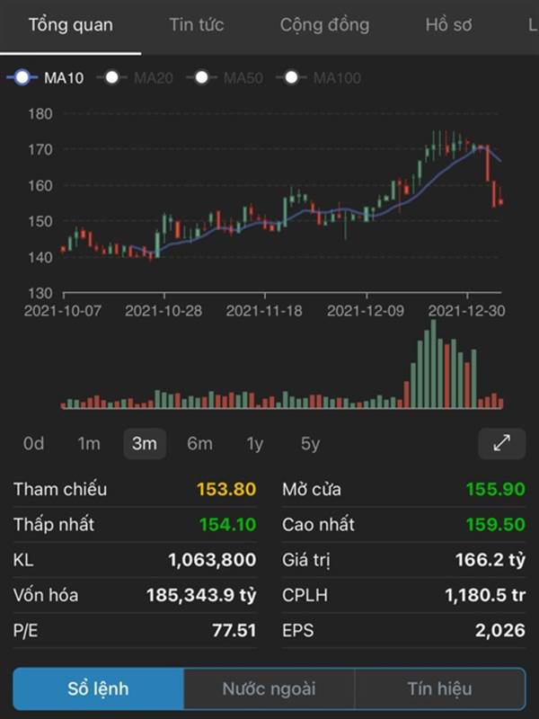Enable the MA100 moving average
Screen dimensions: 539x719
point(319,78)
